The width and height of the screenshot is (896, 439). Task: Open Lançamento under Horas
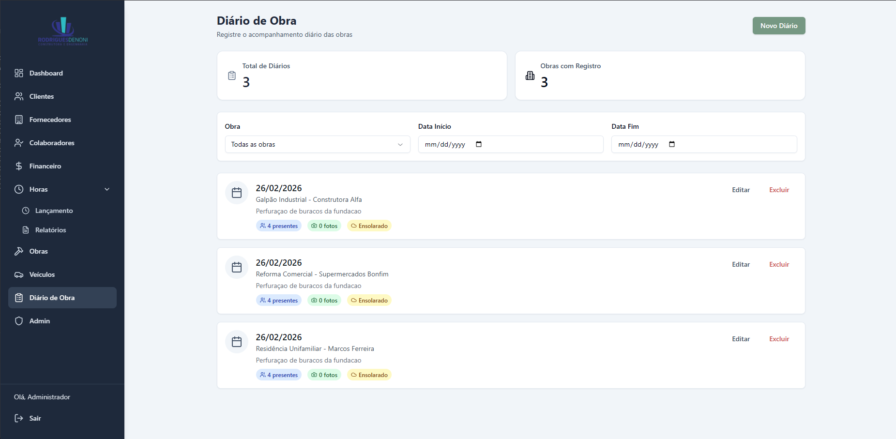54,211
